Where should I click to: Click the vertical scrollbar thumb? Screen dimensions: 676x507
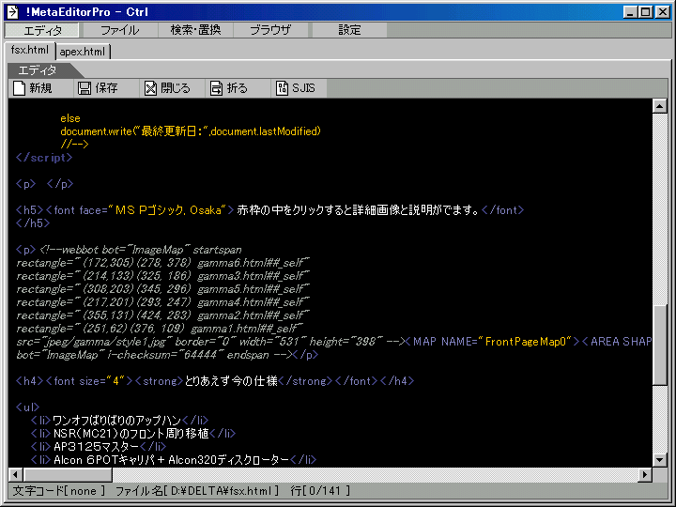click(x=660, y=345)
